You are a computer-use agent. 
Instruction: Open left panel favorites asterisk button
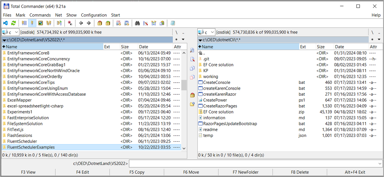point(176,40)
